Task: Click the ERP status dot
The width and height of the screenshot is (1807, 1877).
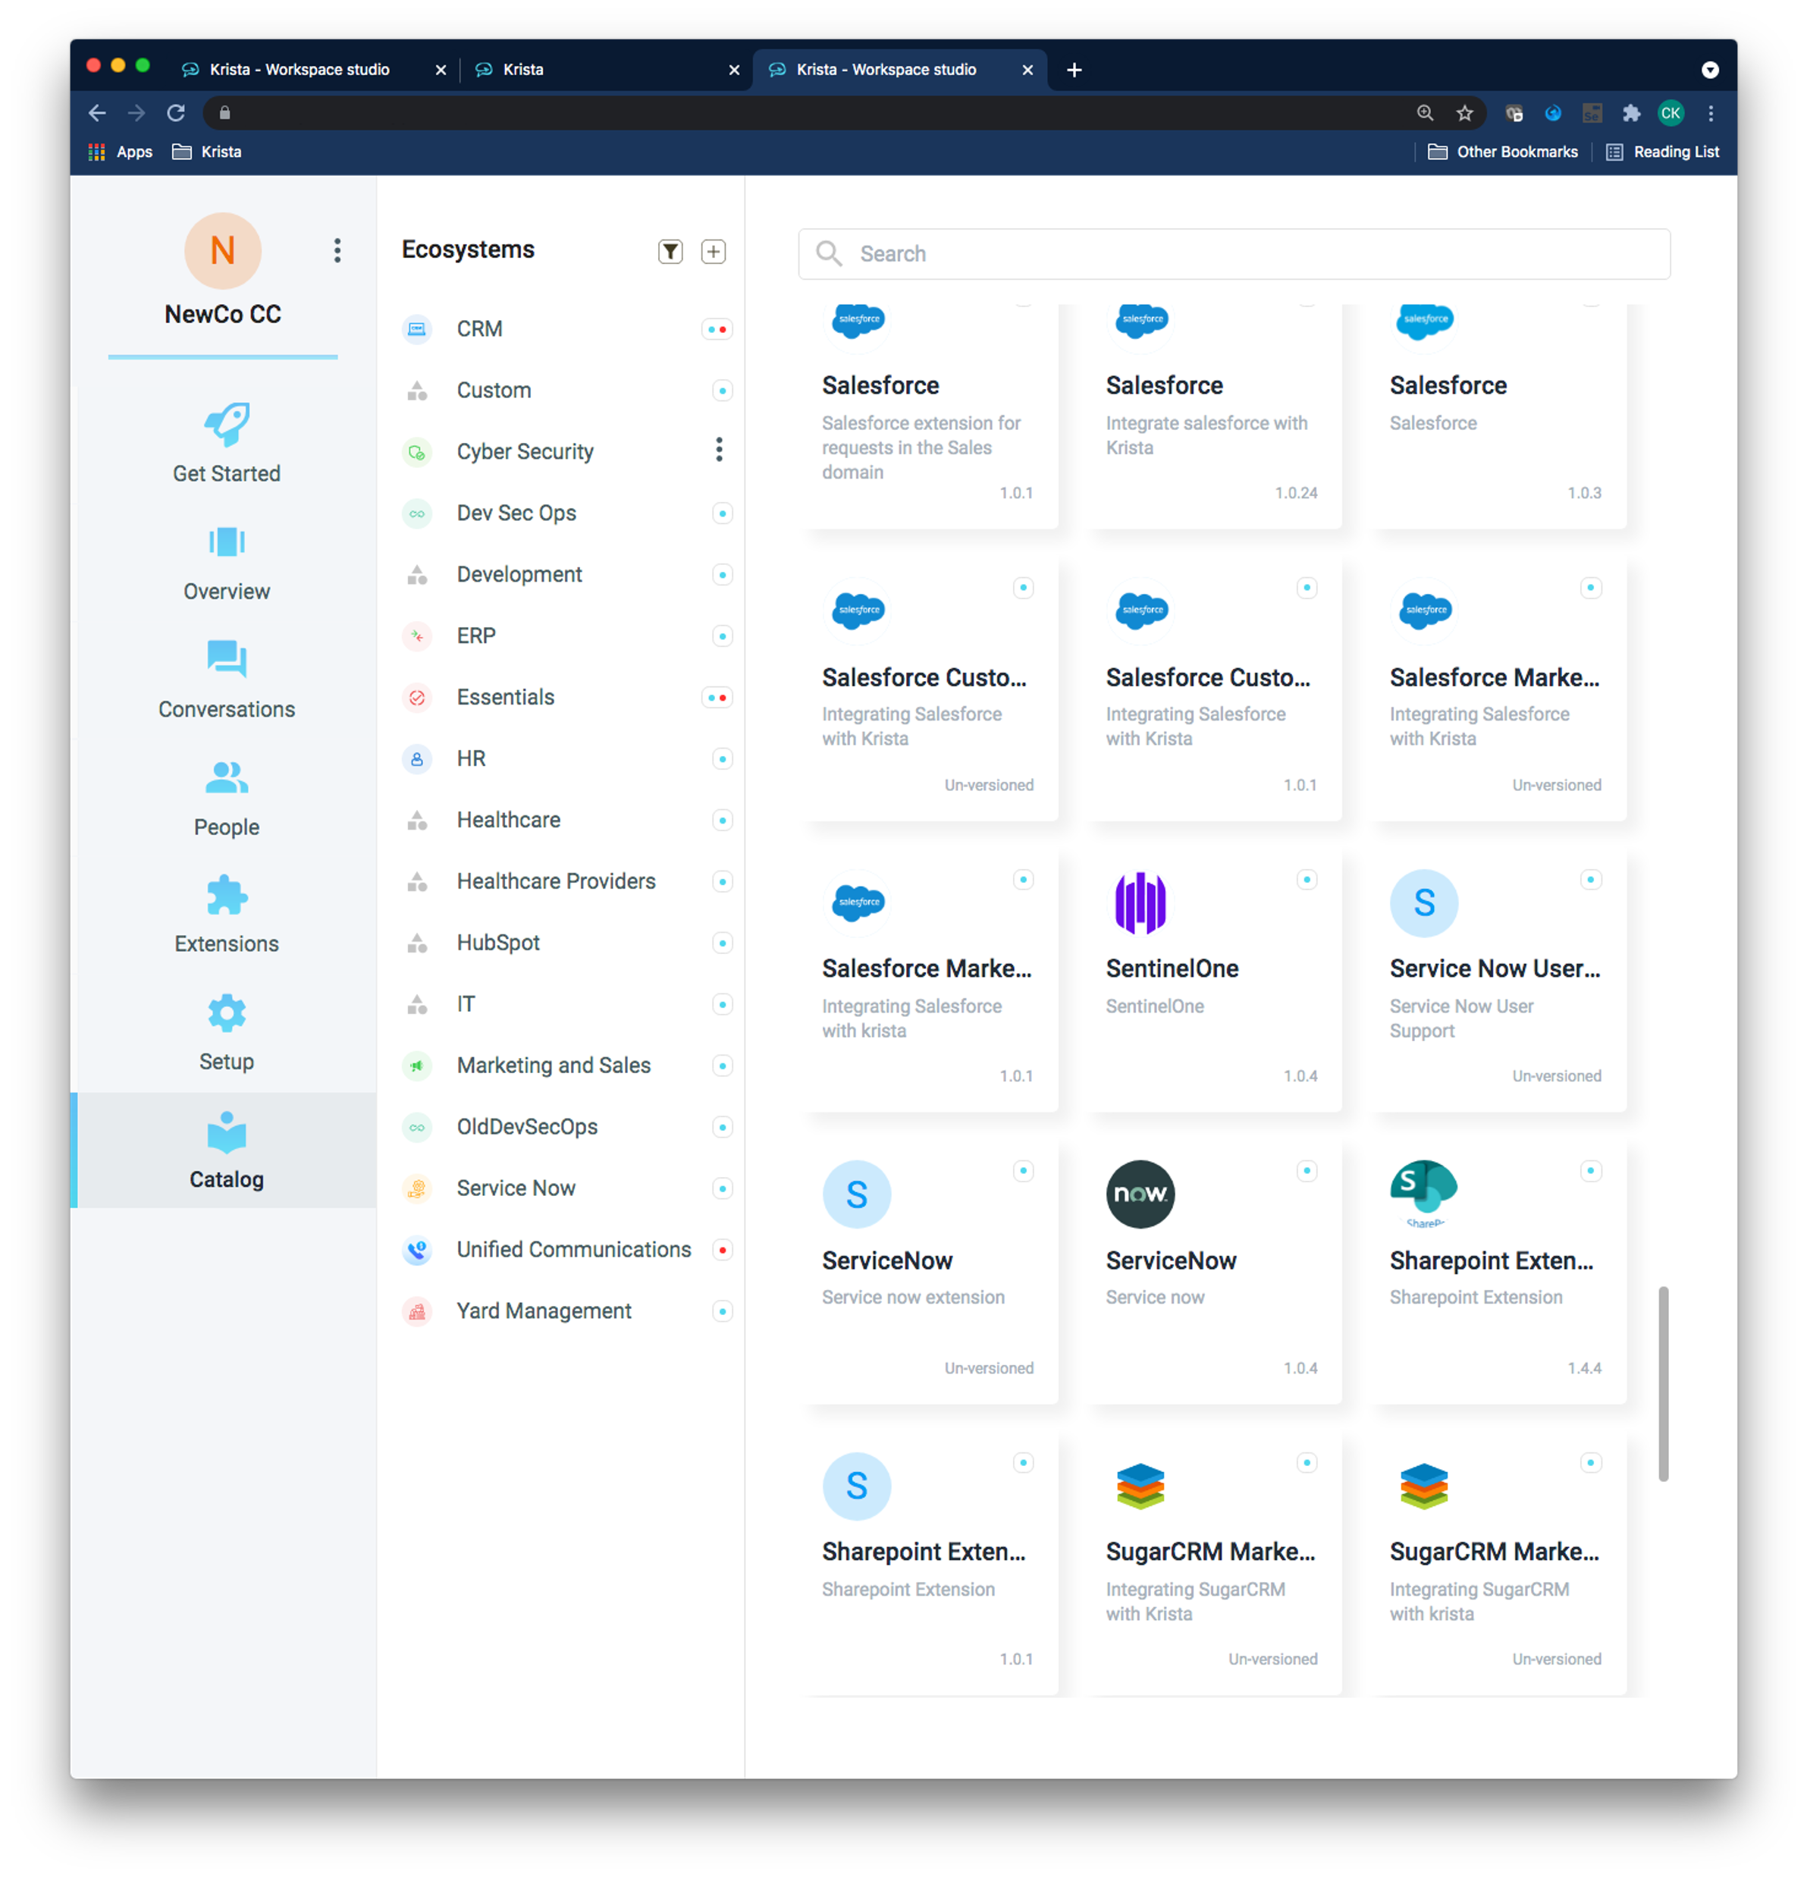Action: (x=723, y=636)
